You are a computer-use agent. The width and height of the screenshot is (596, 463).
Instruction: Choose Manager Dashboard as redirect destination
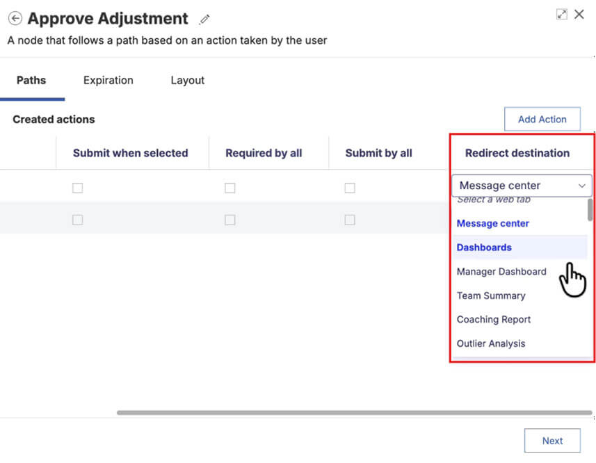pos(501,272)
